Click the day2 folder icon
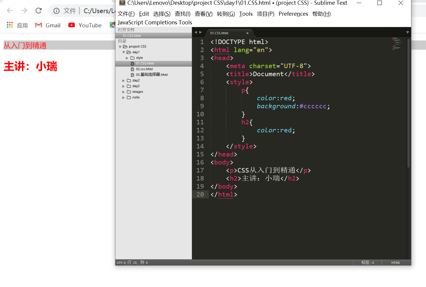 (129, 81)
